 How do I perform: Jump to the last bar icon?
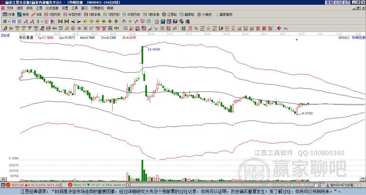coord(66,22)
